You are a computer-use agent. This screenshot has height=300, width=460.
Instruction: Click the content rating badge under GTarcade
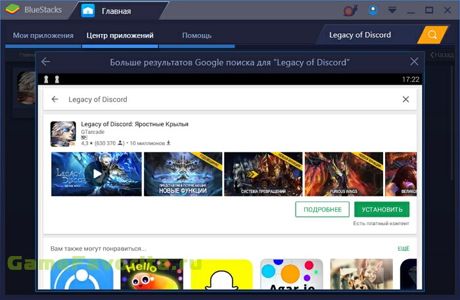84,137
